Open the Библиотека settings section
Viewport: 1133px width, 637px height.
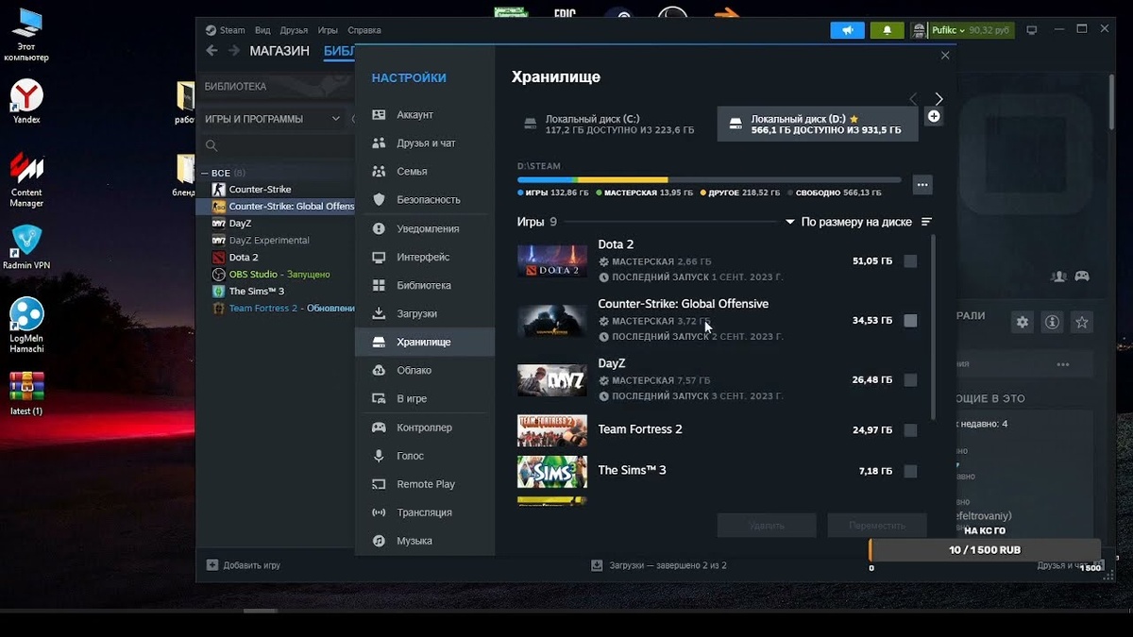[425, 285]
